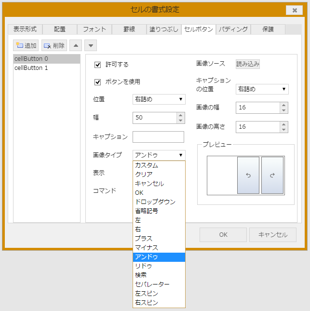Choose ドロップダウン from the image type list
This screenshot has width=310, height=311.
tap(159, 202)
